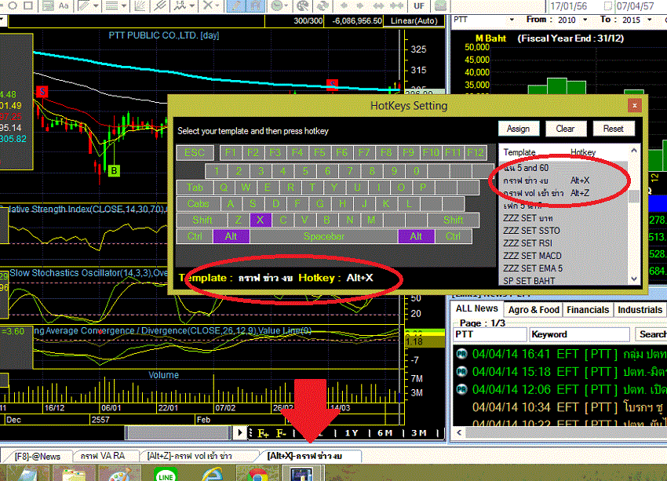This screenshot has height=481, width=667.
Task: Open the To year 2015 dropdown
Action: pos(650,20)
